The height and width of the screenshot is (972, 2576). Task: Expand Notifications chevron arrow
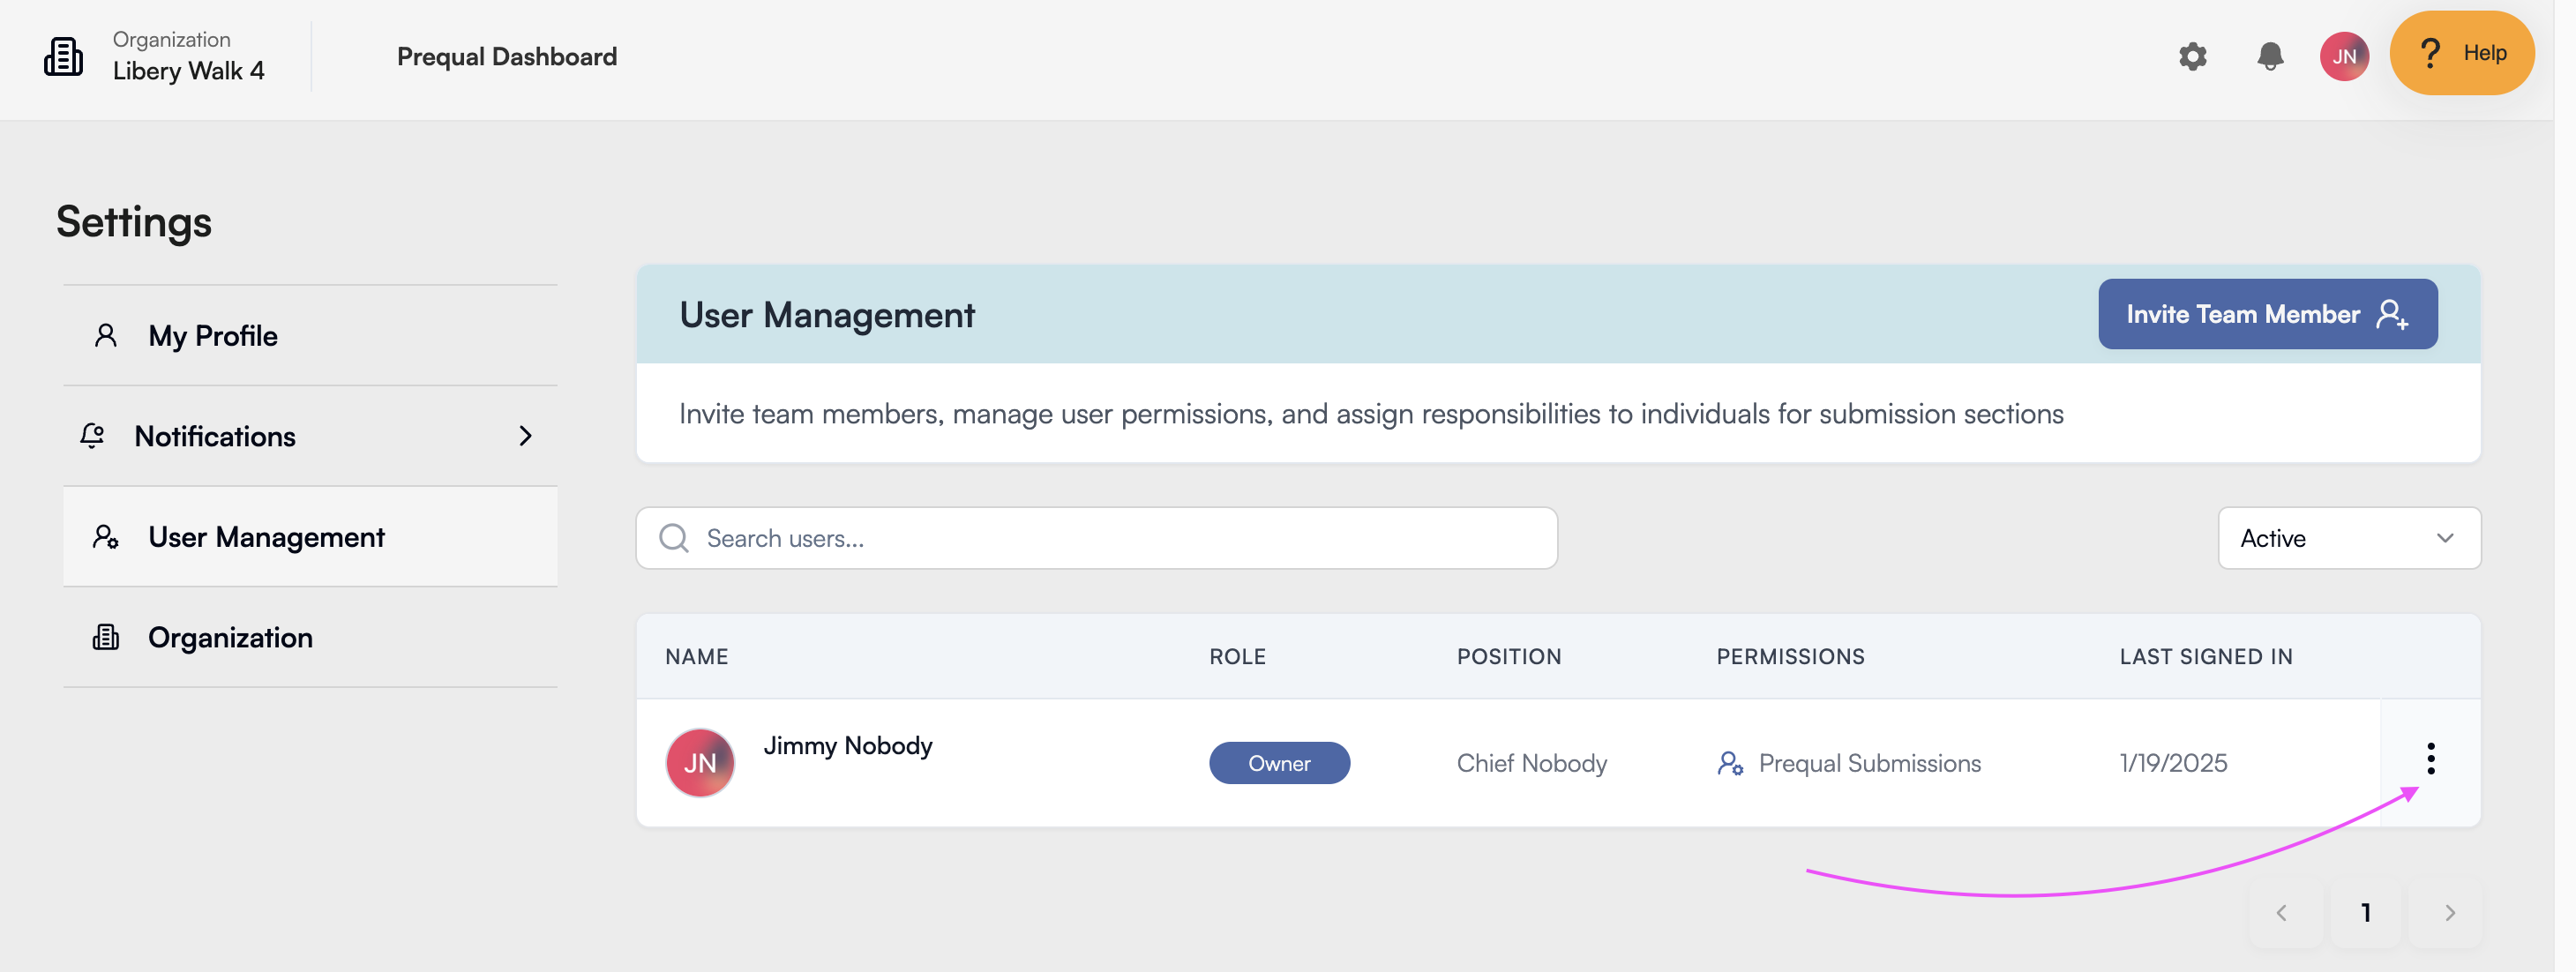[x=525, y=436]
